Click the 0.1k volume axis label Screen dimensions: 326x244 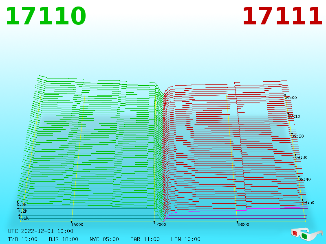click(x=24, y=218)
